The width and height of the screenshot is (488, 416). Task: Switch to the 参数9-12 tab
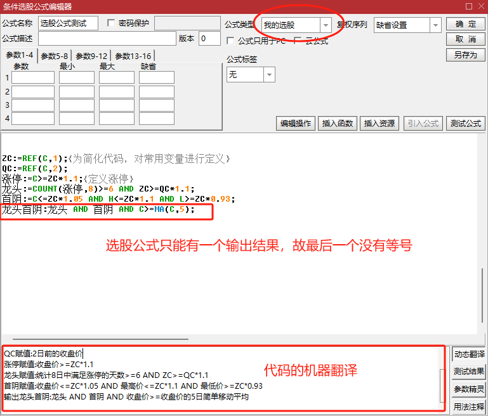pyautogui.click(x=91, y=56)
